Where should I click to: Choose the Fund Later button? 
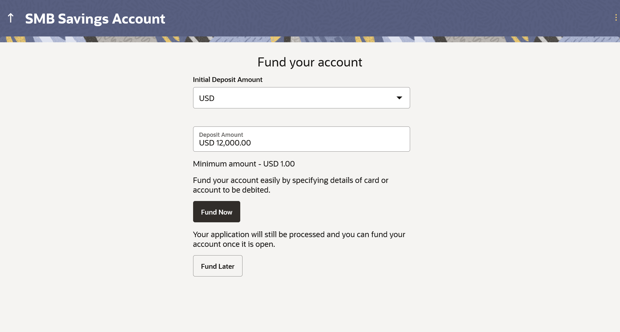218,266
